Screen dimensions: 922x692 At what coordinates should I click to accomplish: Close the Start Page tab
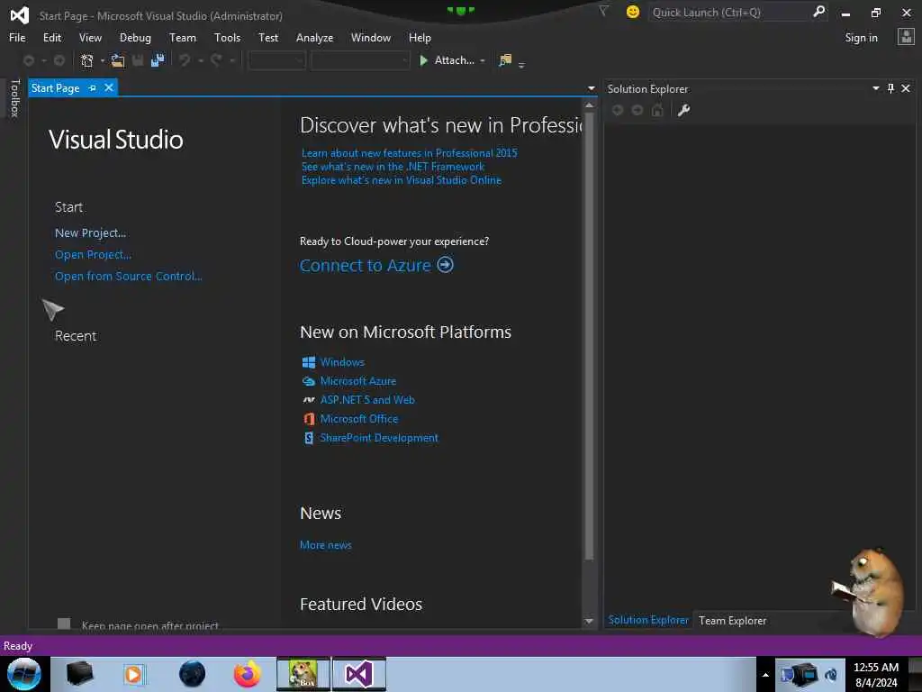(x=109, y=87)
